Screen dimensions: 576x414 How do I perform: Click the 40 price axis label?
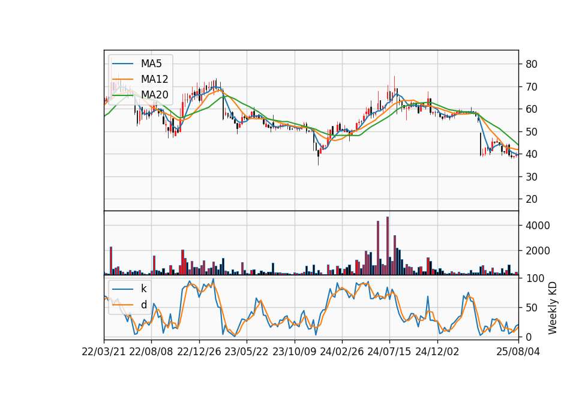click(531, 154)
